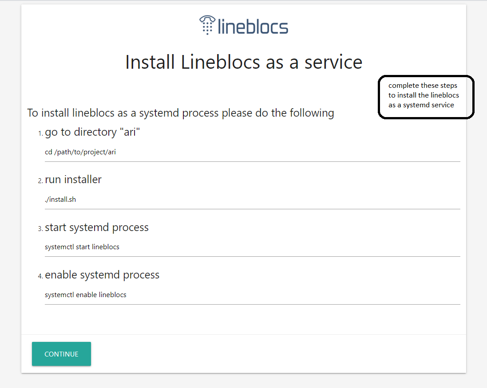Click the step number 1 list marker
The image size is (487, 388).
point(40,133)
